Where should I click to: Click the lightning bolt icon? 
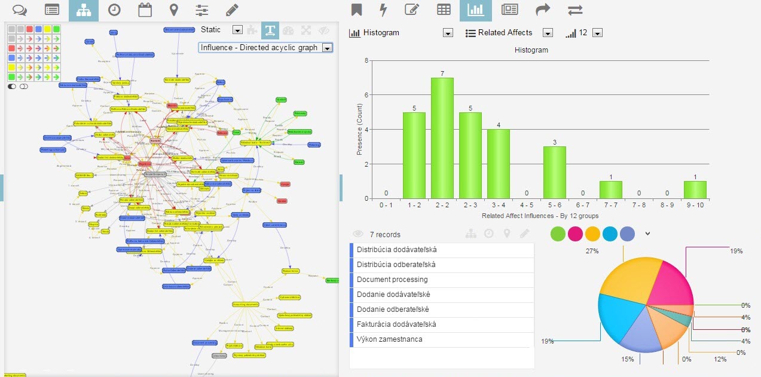(x=384, y=10)
